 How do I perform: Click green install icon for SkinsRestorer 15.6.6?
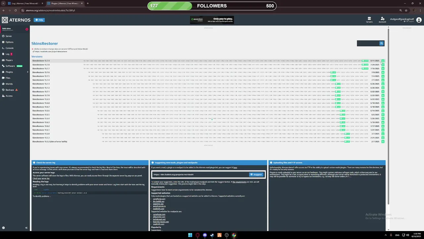click(383, 111)
